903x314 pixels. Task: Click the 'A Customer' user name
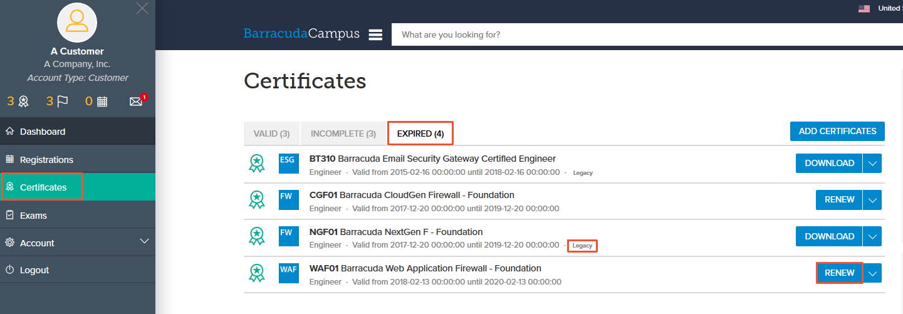[x=77, y=51]
